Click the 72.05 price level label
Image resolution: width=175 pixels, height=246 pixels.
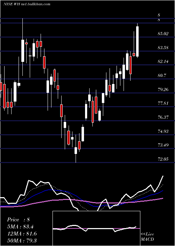pyautogui.click(x=163, y=159)
